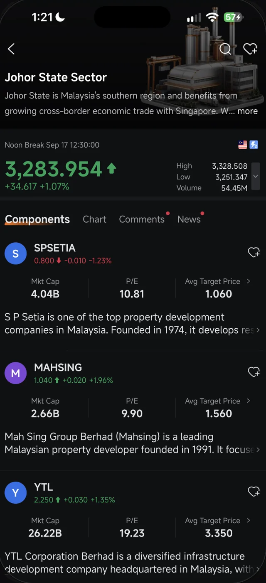This screenshot has width=266, height=583.
Task: Tap the green up arrow beside index value
Action: [x=111, y=168]
